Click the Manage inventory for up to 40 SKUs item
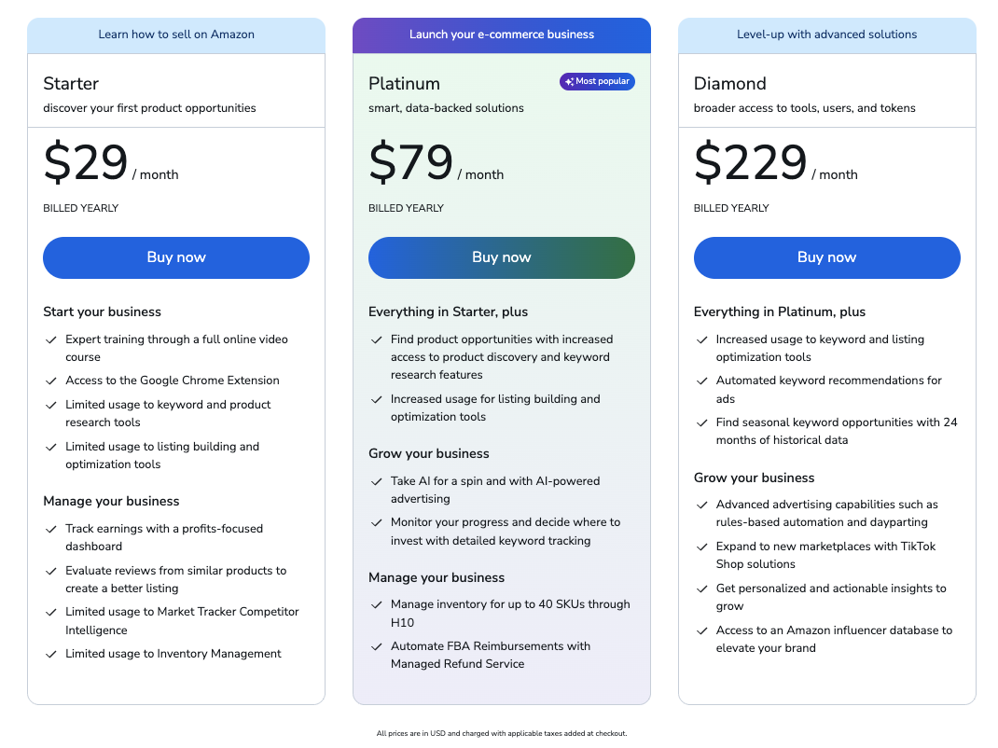Screen dimensions: 998x748 coord(510,613)
